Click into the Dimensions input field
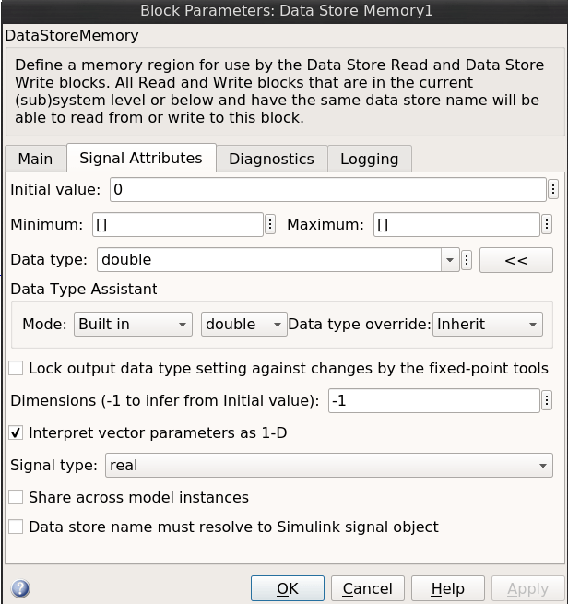 point(433,400)
